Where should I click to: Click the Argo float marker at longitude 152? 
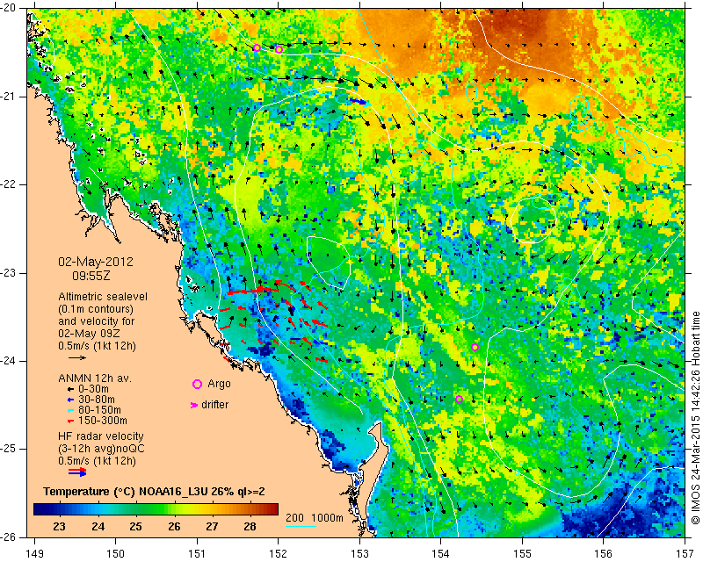coord(279,50)
